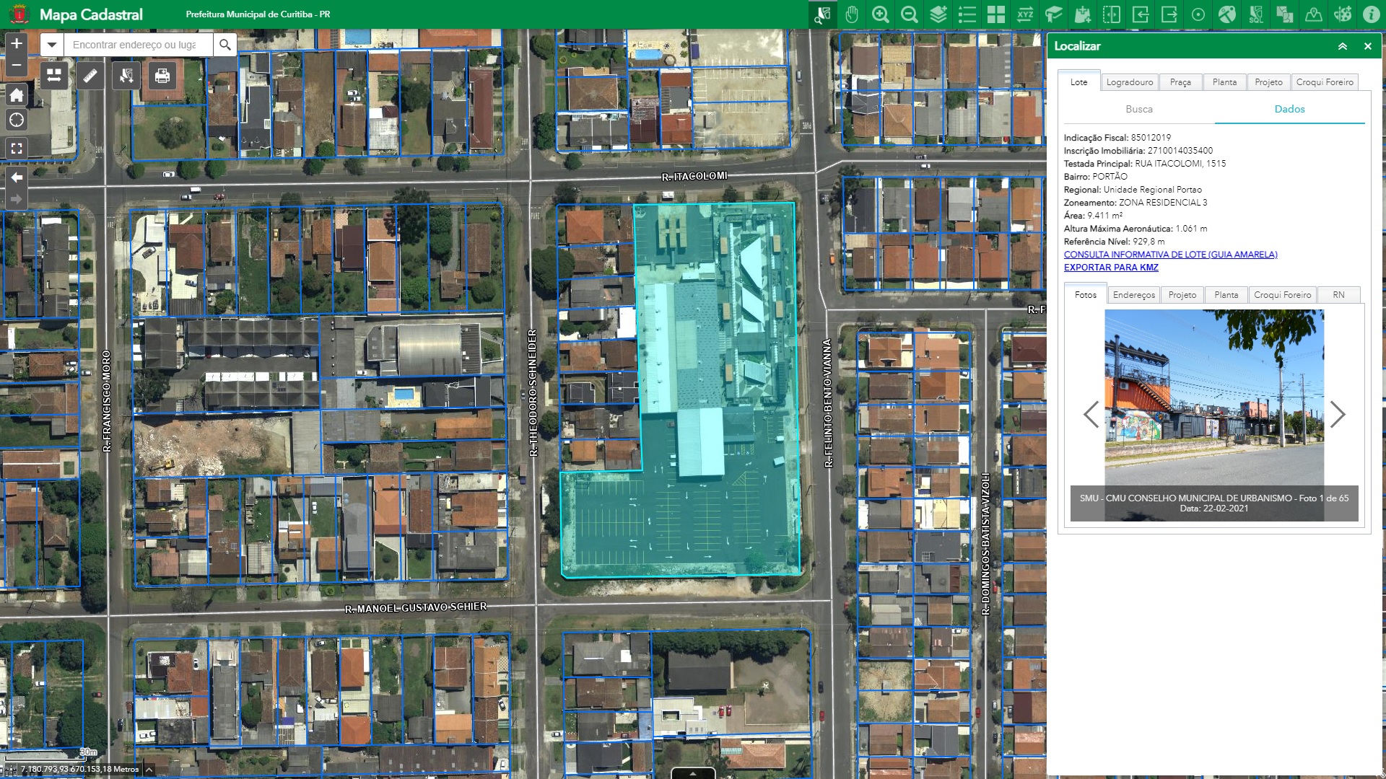
Task: Open the graduation cap bookmark tool
Action: click(1054, 14)
